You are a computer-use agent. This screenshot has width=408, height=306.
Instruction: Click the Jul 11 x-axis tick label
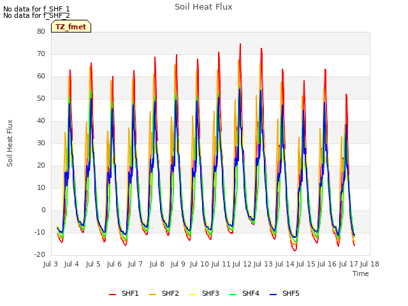pyautogui.click(x=221, y=264)
